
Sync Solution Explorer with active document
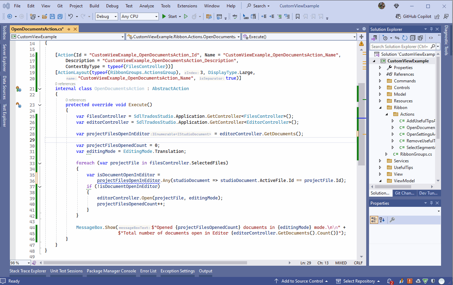397,38
